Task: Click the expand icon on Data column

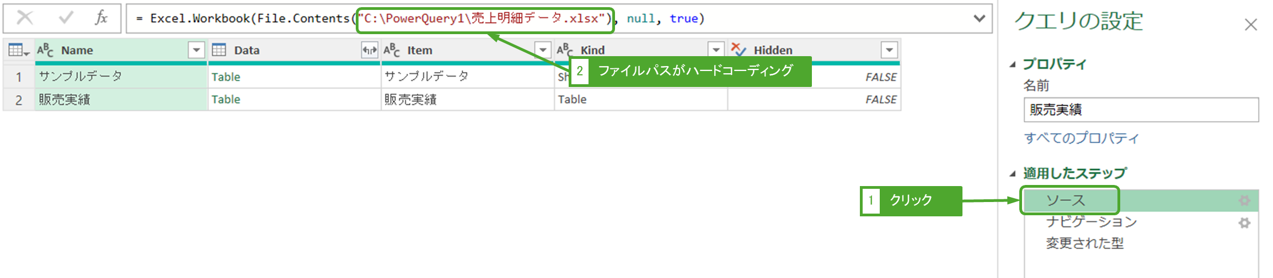Action: (369, 50)
